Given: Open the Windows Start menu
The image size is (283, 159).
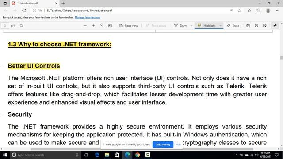Looking at the screenshot, I should click(x=5, y=155).
